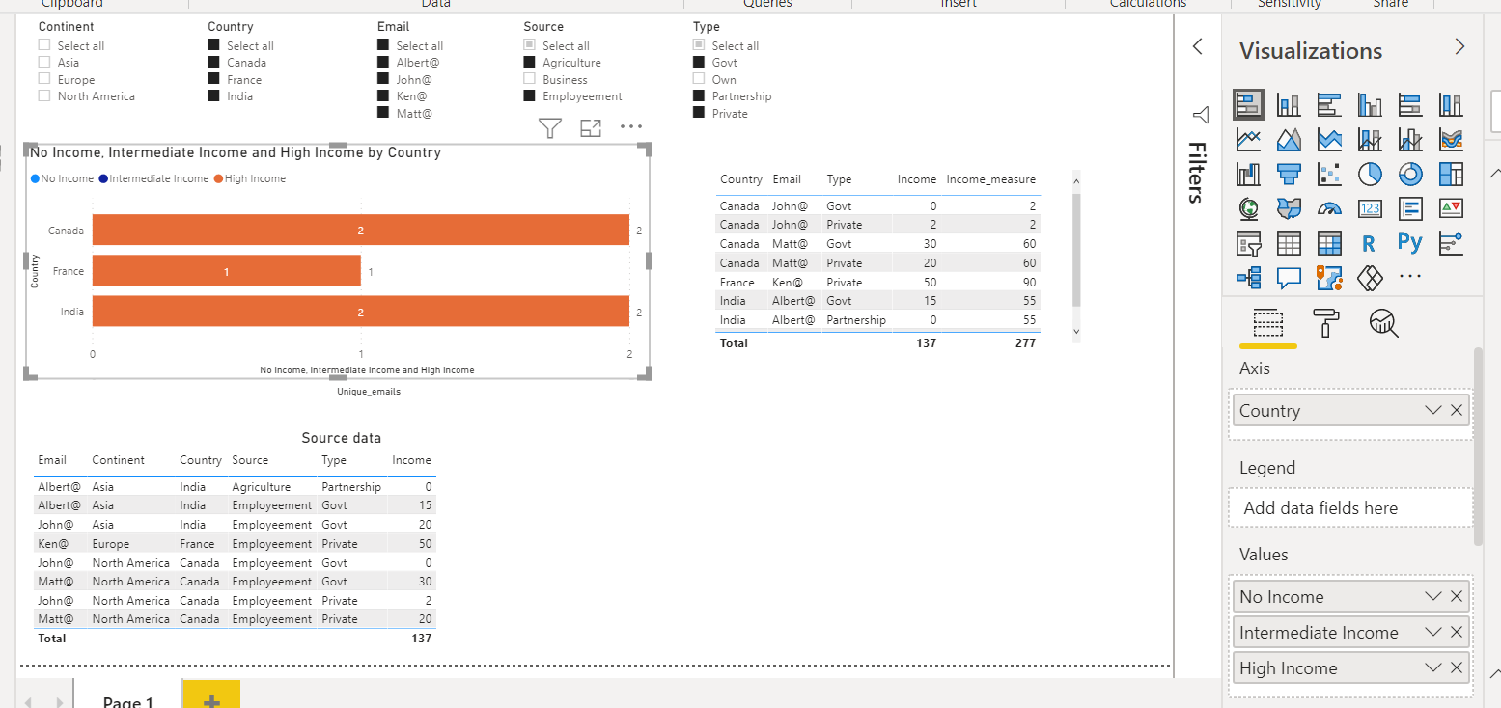This screenshot has width=1501, height=708.
Task: Open the High Income field dropdown
Action: pyautogui.click(x=1433, y=668)
